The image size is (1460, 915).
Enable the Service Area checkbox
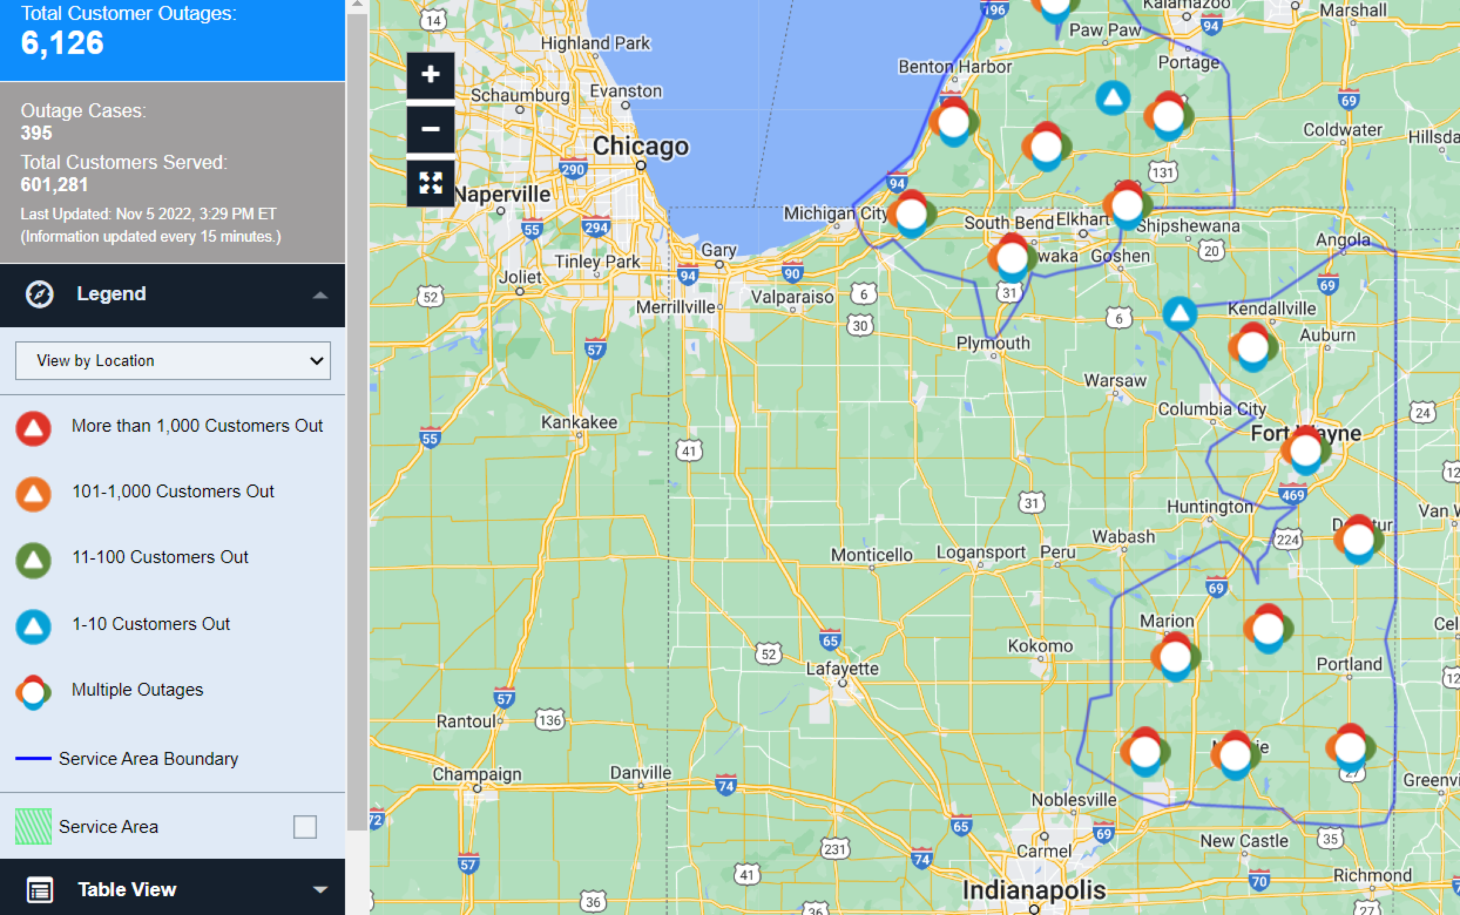pyautogui.click(x=305, y=826)
